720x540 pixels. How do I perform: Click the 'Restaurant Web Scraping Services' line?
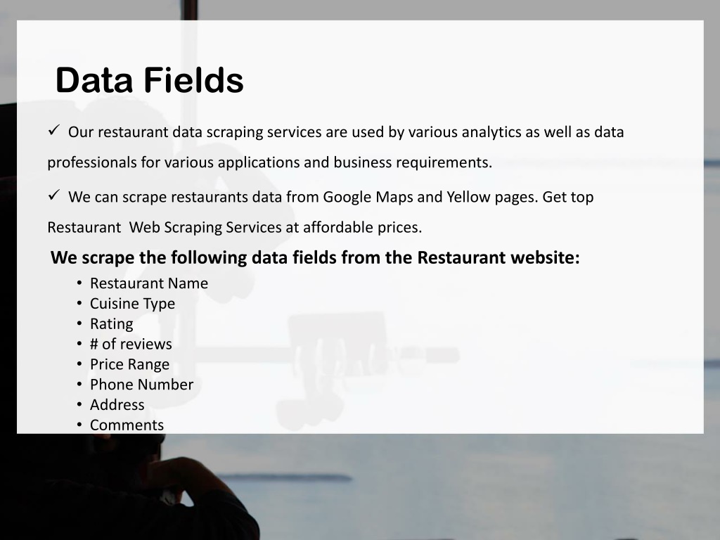point(235,227)
